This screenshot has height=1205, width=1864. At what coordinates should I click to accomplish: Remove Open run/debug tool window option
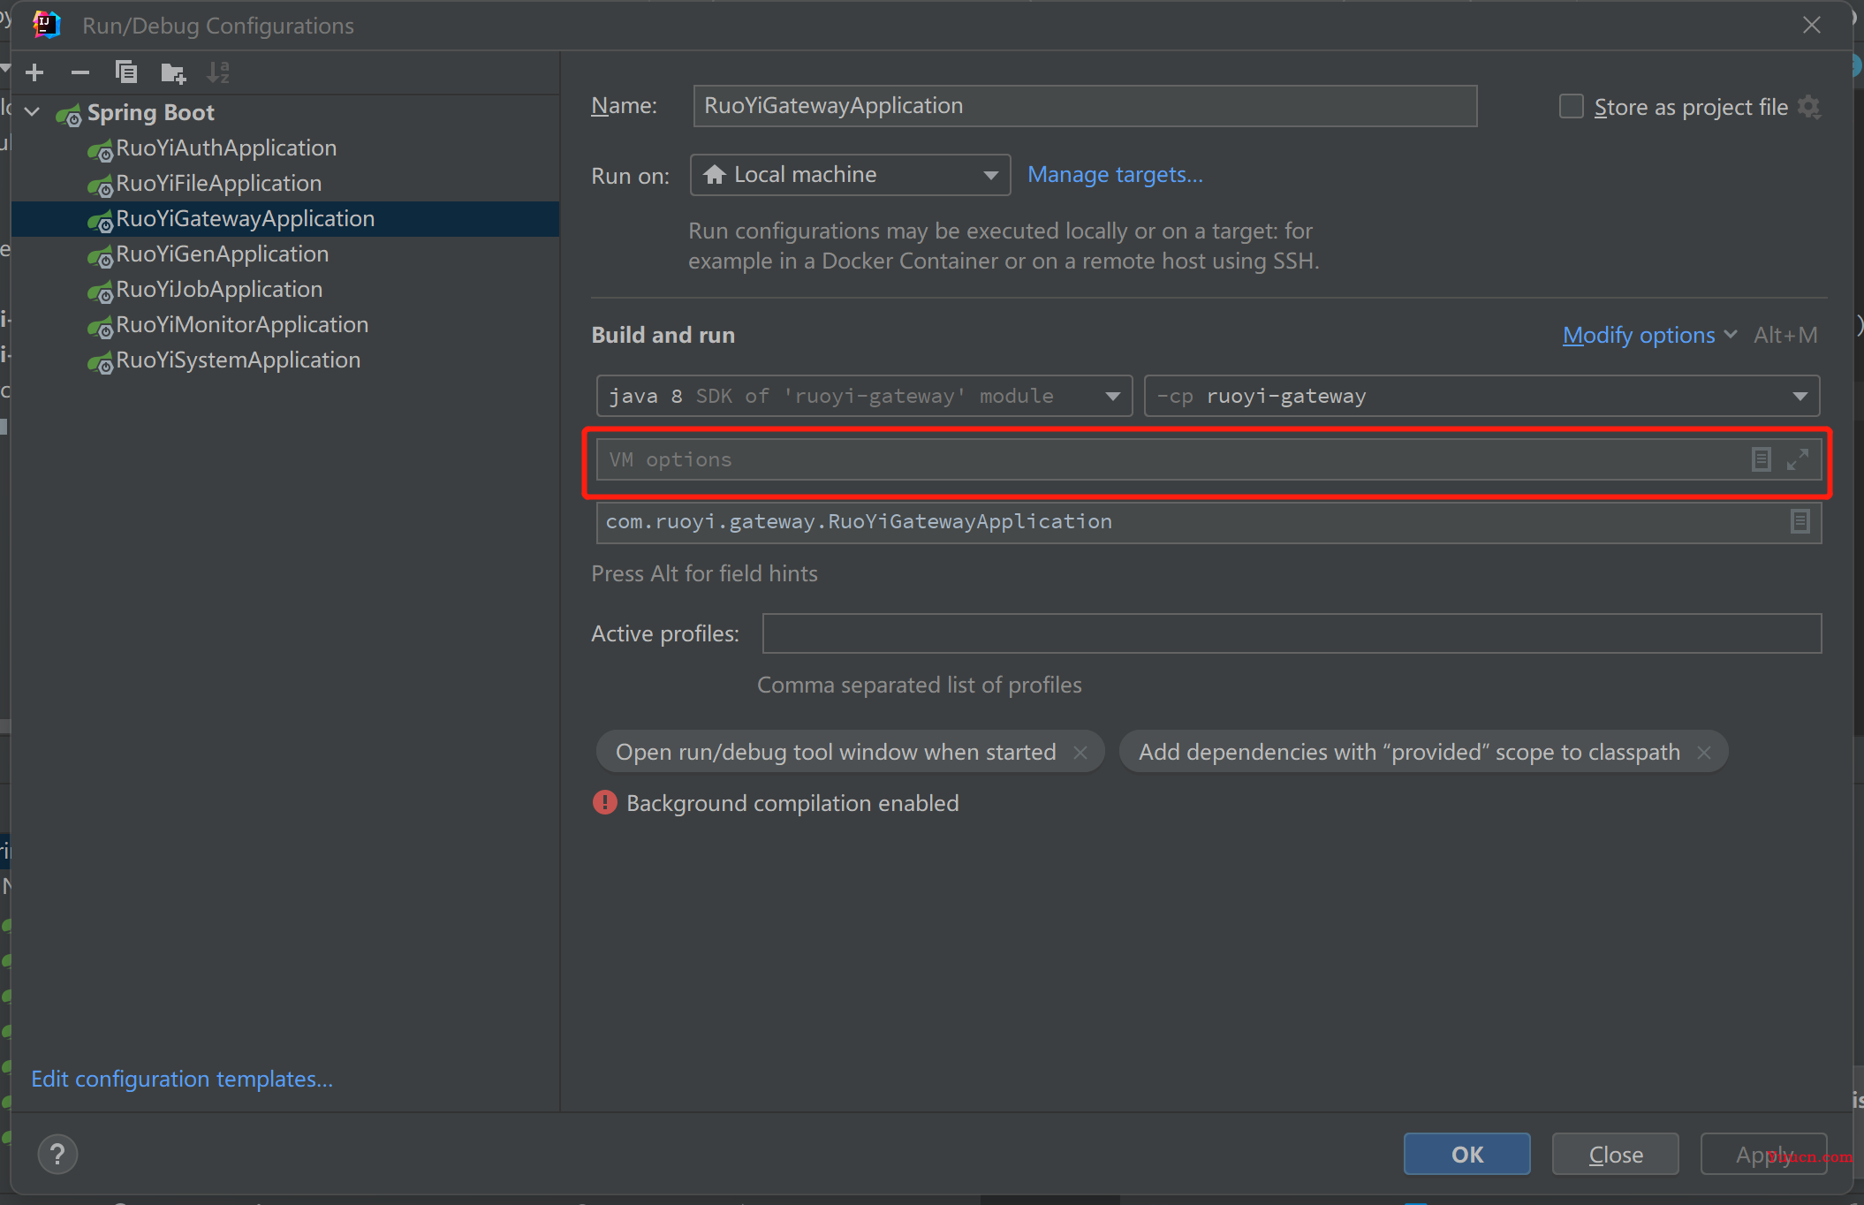(1080, 752)
